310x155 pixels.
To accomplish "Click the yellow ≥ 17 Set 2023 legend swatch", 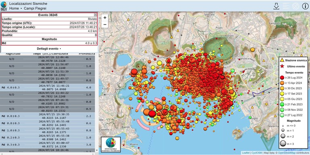I will point(283,93).
